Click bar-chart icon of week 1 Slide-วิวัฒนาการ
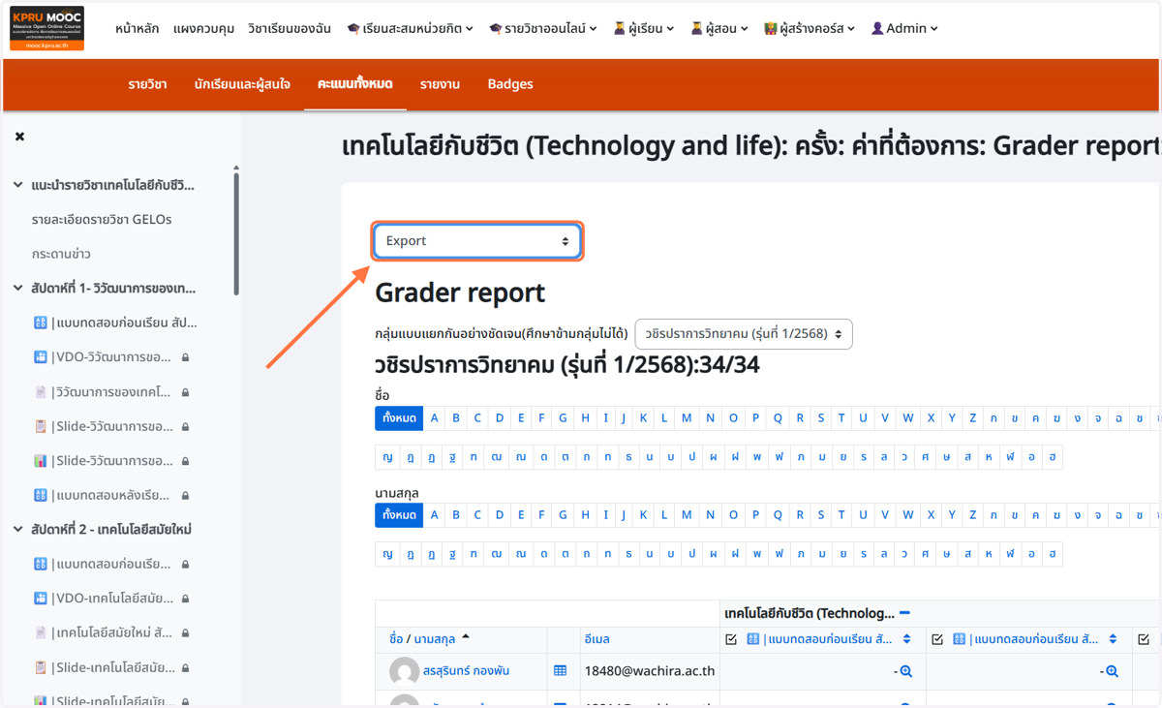1162x708 pixels. coord(41,461)
